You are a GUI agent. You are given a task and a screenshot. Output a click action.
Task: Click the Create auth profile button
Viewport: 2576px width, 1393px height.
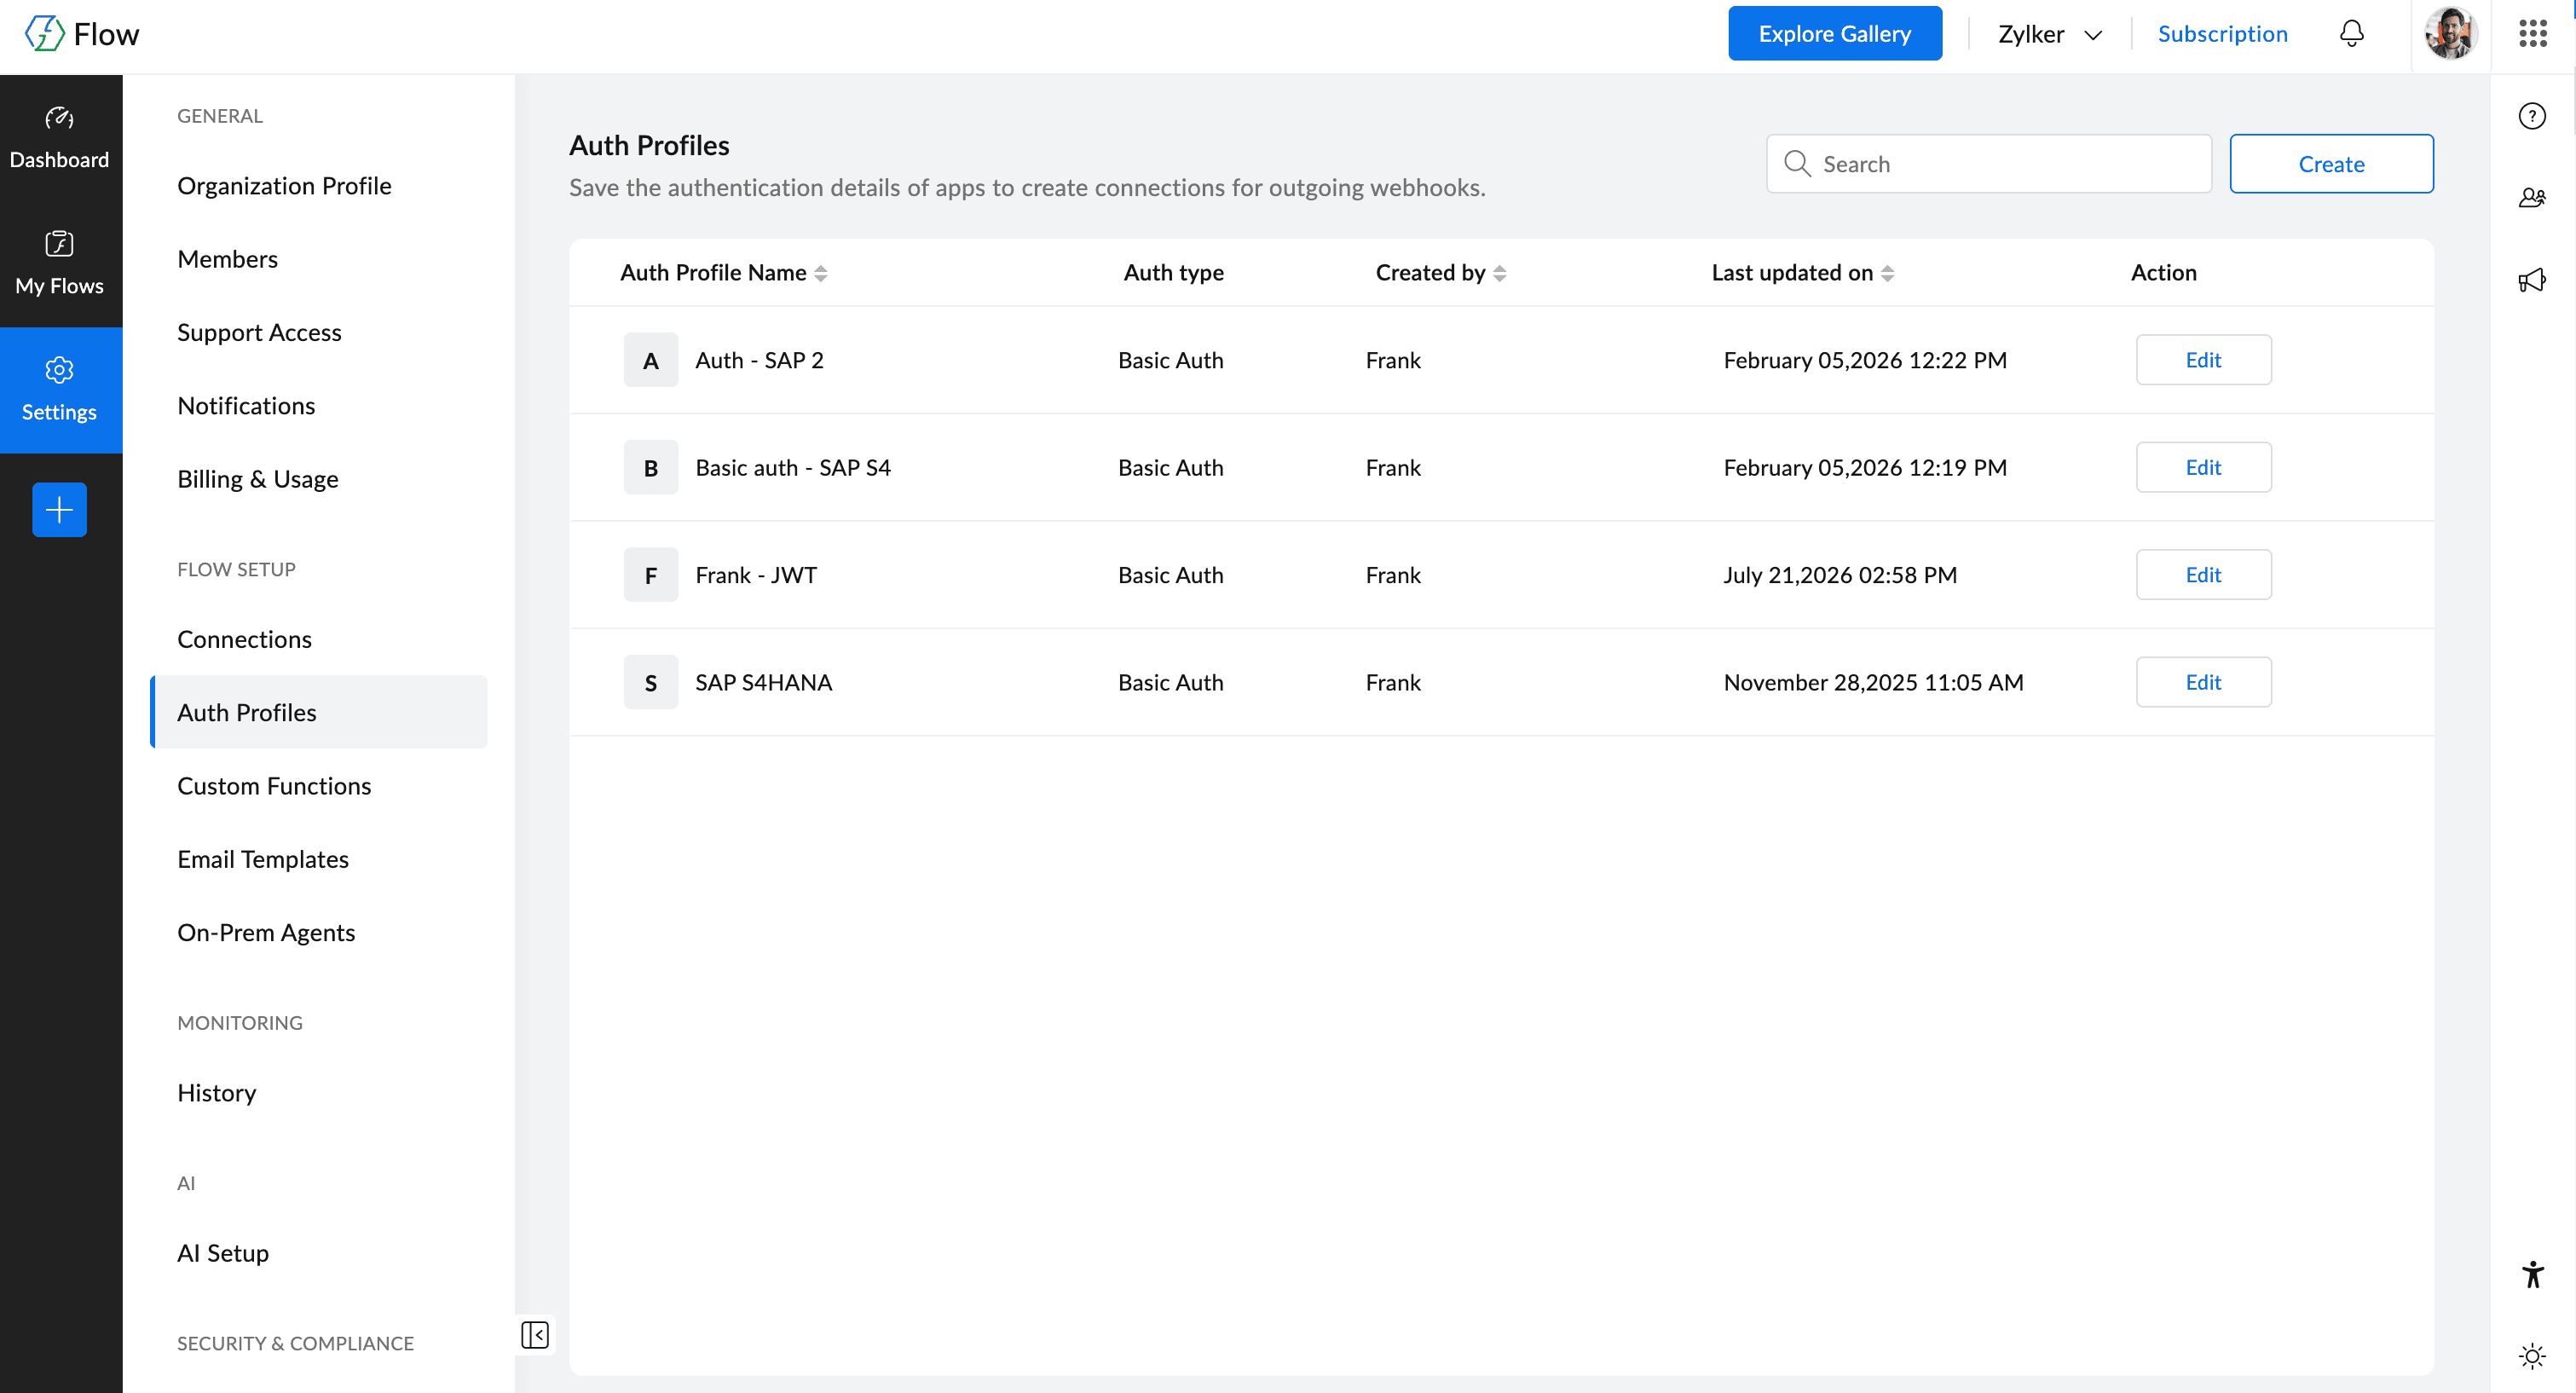click(2331, 164)
